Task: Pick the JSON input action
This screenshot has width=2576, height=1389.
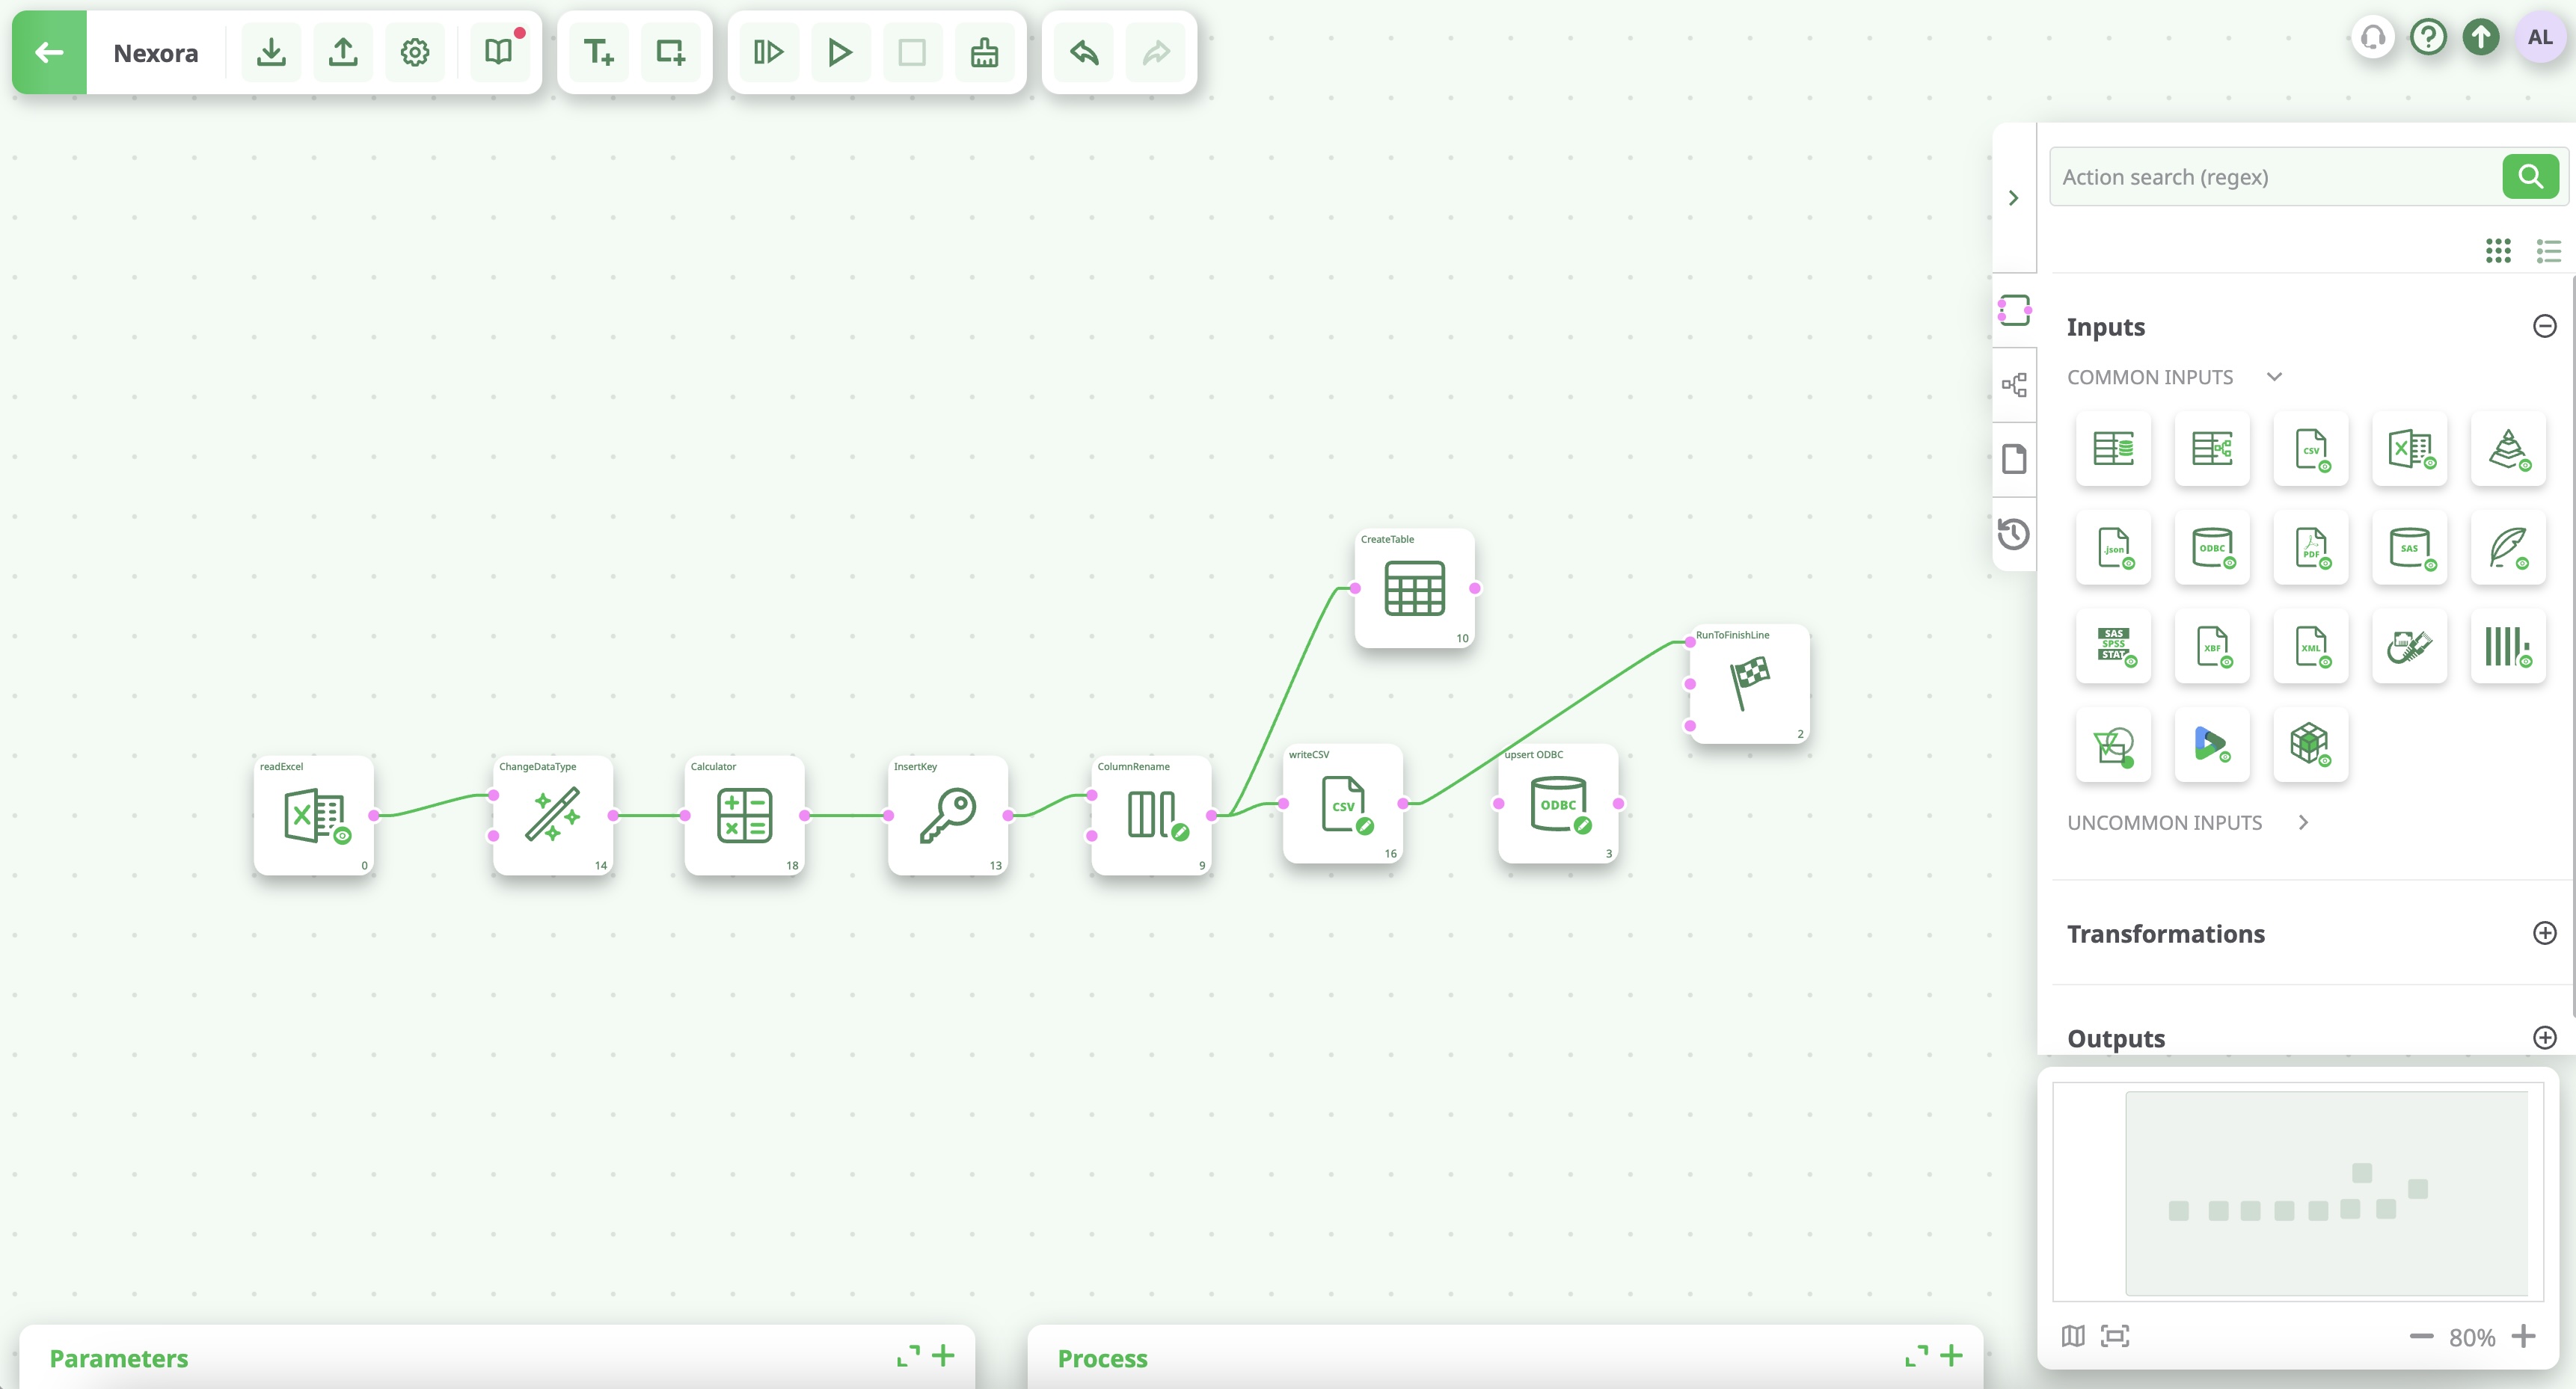Action: tap(2113, 548)
